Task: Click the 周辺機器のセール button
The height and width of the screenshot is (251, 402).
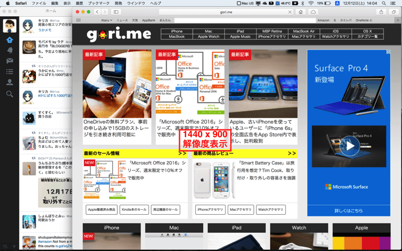Action: [x=165, y=210]
